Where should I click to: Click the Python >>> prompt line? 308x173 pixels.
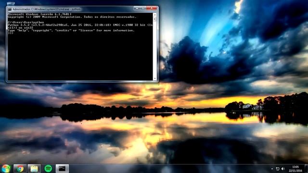point(11,33)
